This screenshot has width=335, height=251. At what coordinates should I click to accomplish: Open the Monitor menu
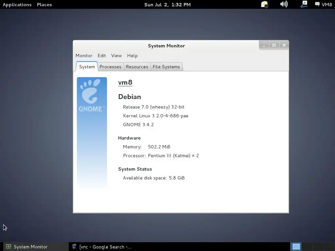(x=84, y=56)
